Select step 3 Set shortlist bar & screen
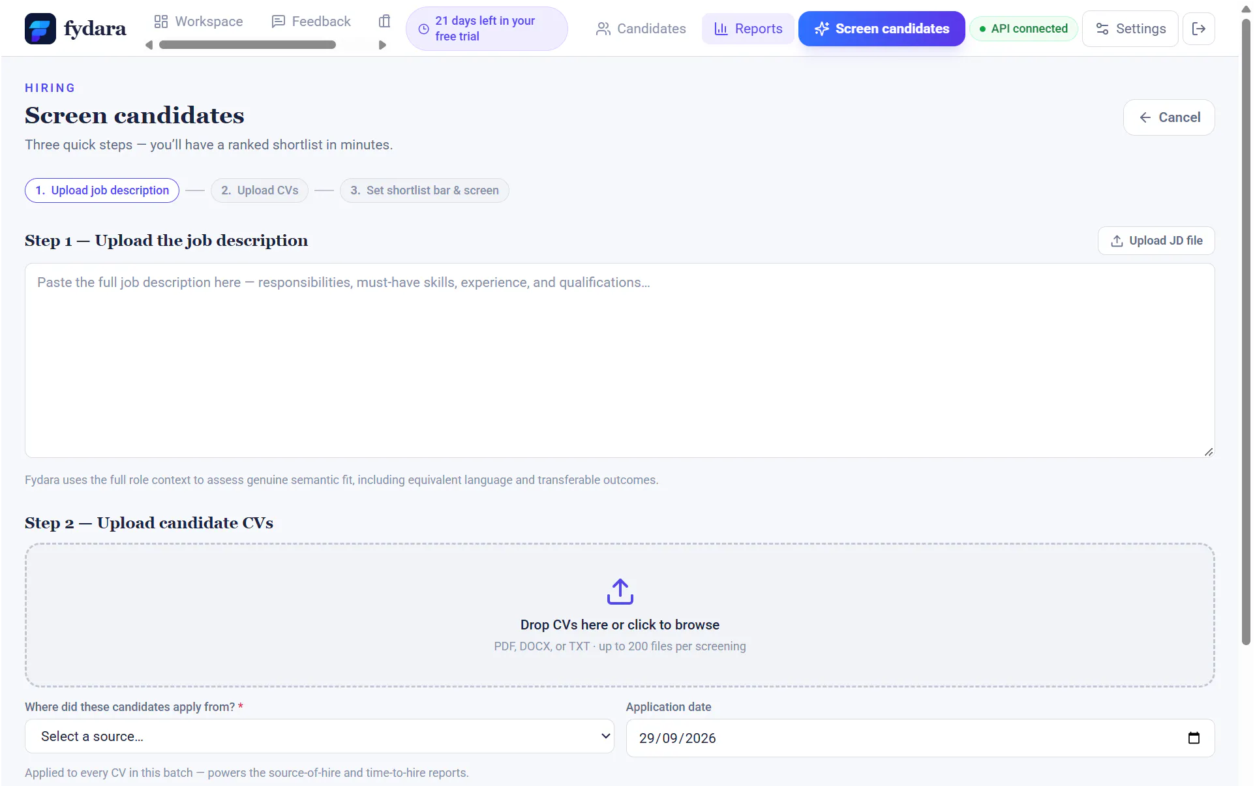 424,190
